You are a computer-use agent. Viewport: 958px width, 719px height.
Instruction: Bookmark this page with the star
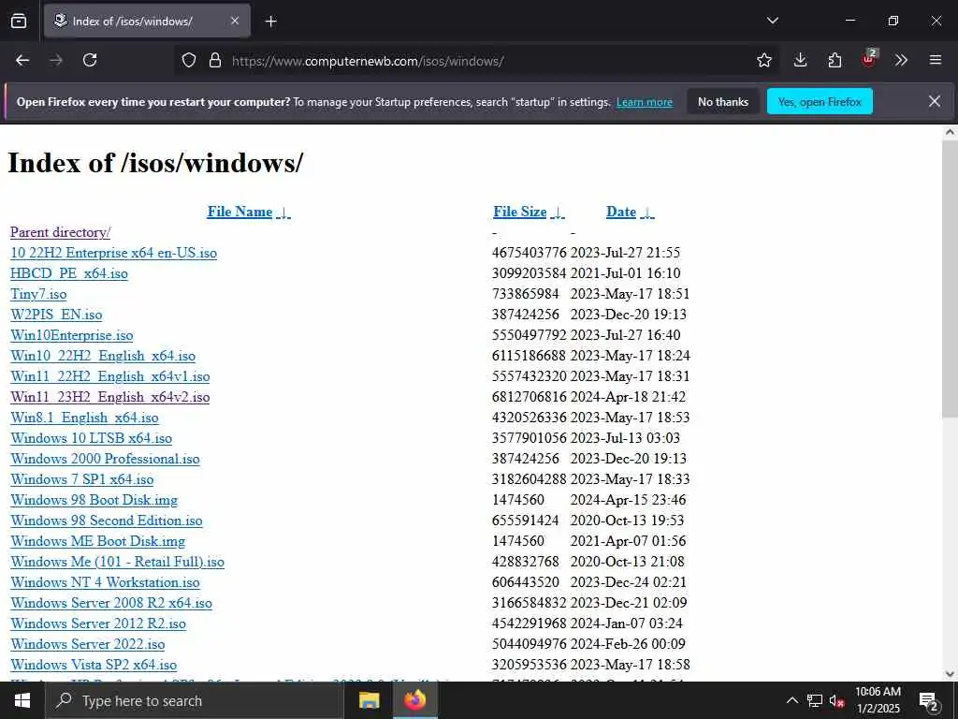764,60
